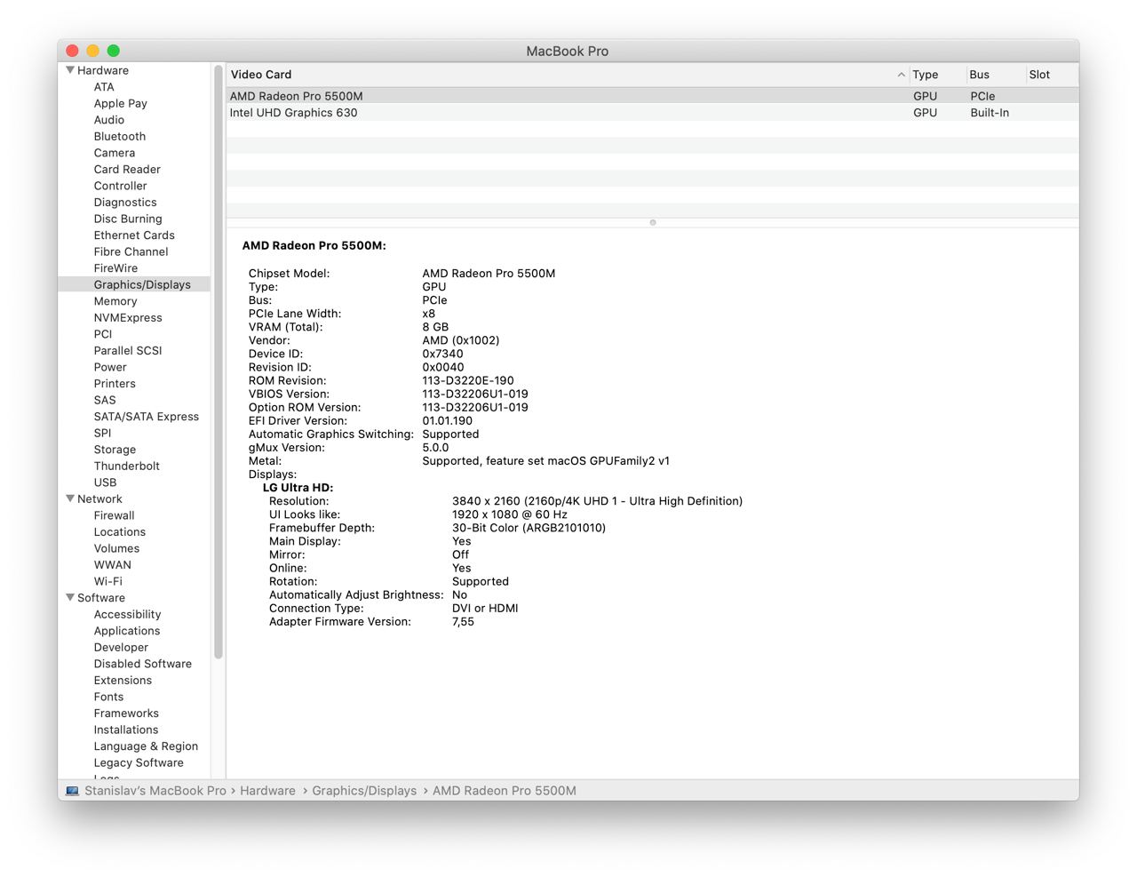Click the split-pane divider handle dot
Screen dimensions: 1137x877
click(x=653, y=222)
